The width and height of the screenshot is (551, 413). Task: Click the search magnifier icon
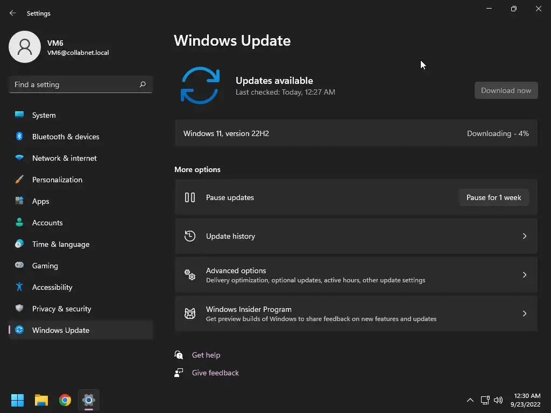pos(142,84)
